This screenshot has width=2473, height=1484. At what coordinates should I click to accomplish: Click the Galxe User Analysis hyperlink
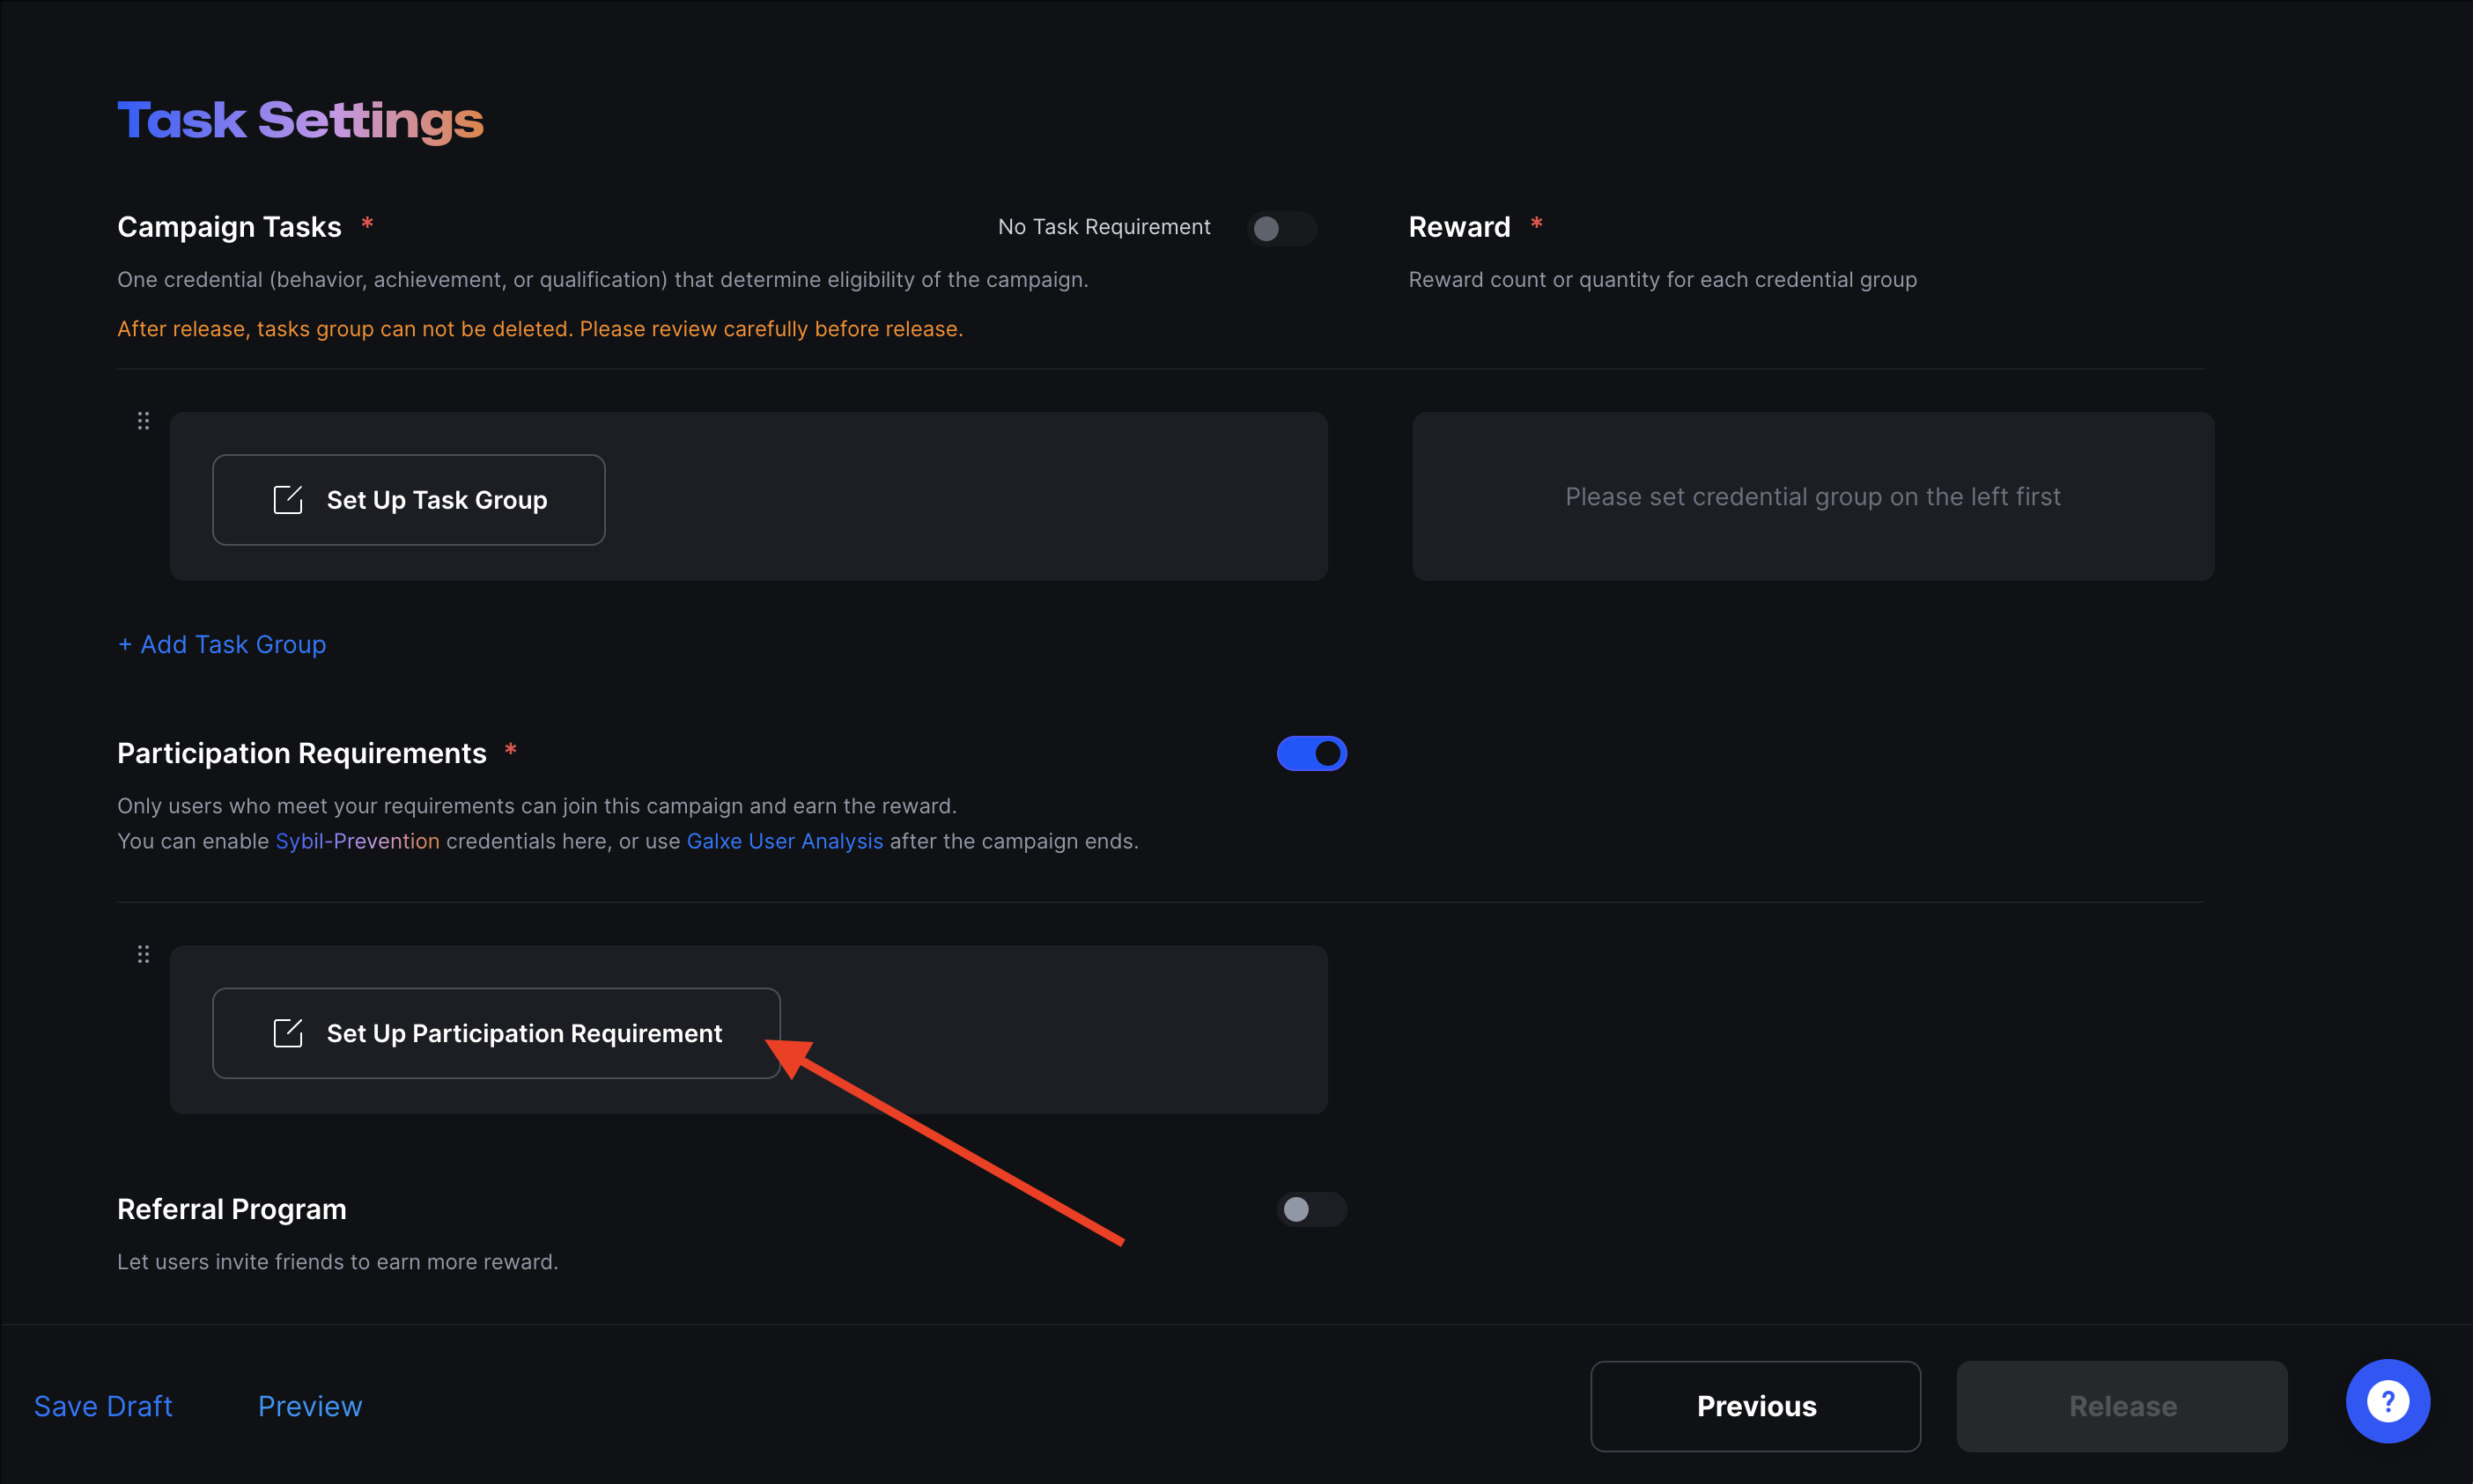785,840
